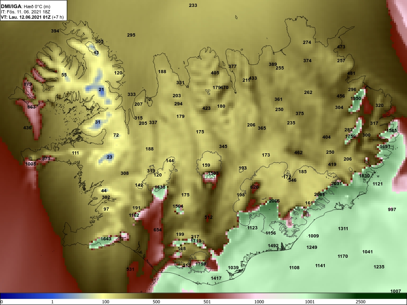This screenshot has width=407, height=305.
Task: Select the legend label 1001
Action: (x=310, y=302)
